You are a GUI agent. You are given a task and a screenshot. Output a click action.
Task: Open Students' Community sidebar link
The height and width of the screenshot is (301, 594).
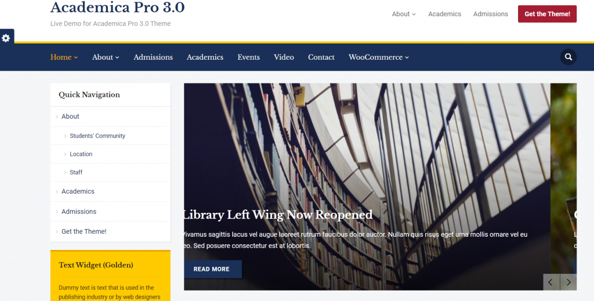pos(97,136)
